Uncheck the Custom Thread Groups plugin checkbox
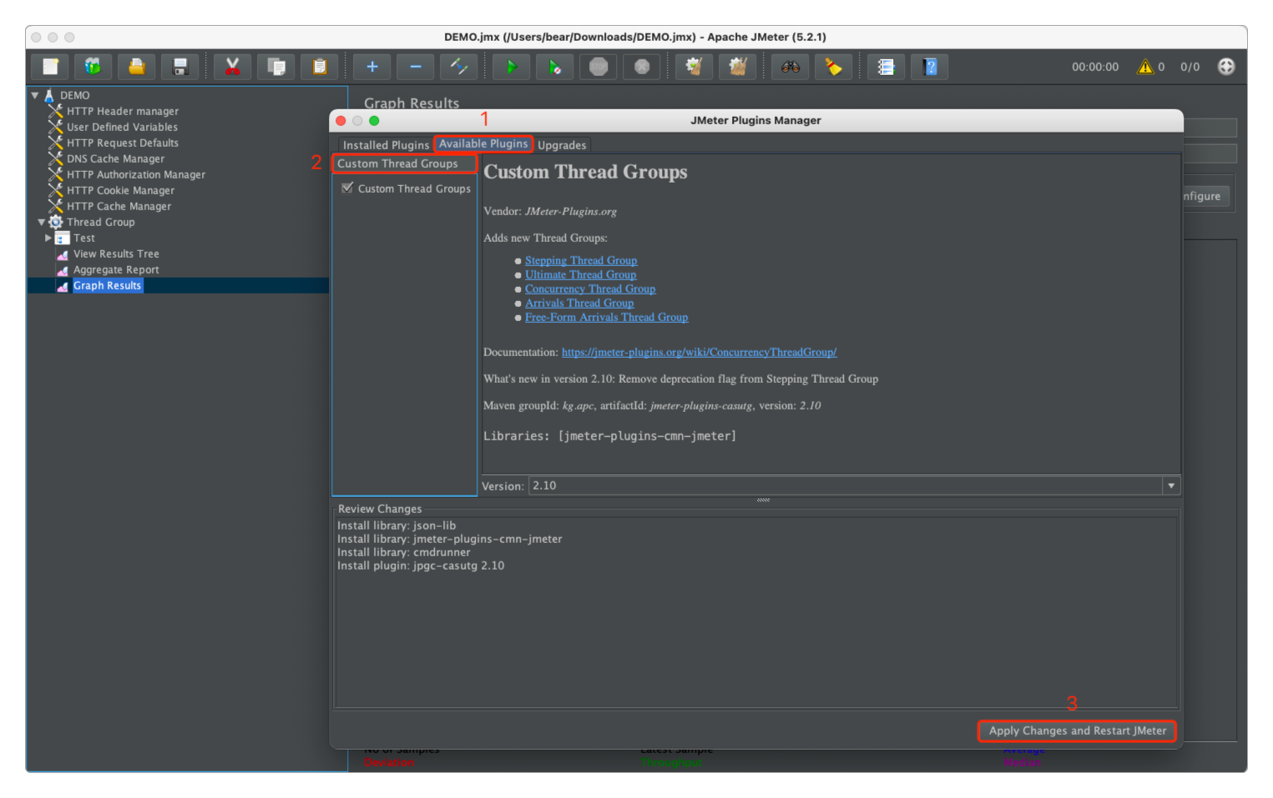 pyautogui.click(x=347, y=188)
